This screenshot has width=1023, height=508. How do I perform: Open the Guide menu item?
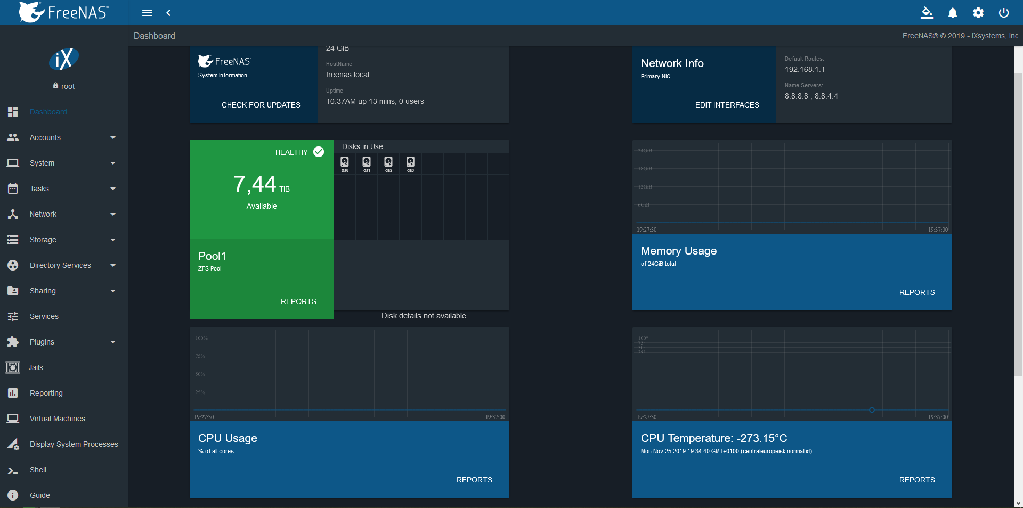coord(64,495)
